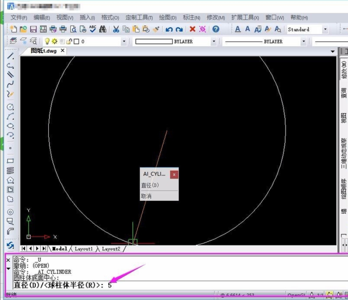Save the drawing with the floppy disk icon
The height and width of the screenshot is (300, 348).
pyautogui.click(x=33, y=29)
